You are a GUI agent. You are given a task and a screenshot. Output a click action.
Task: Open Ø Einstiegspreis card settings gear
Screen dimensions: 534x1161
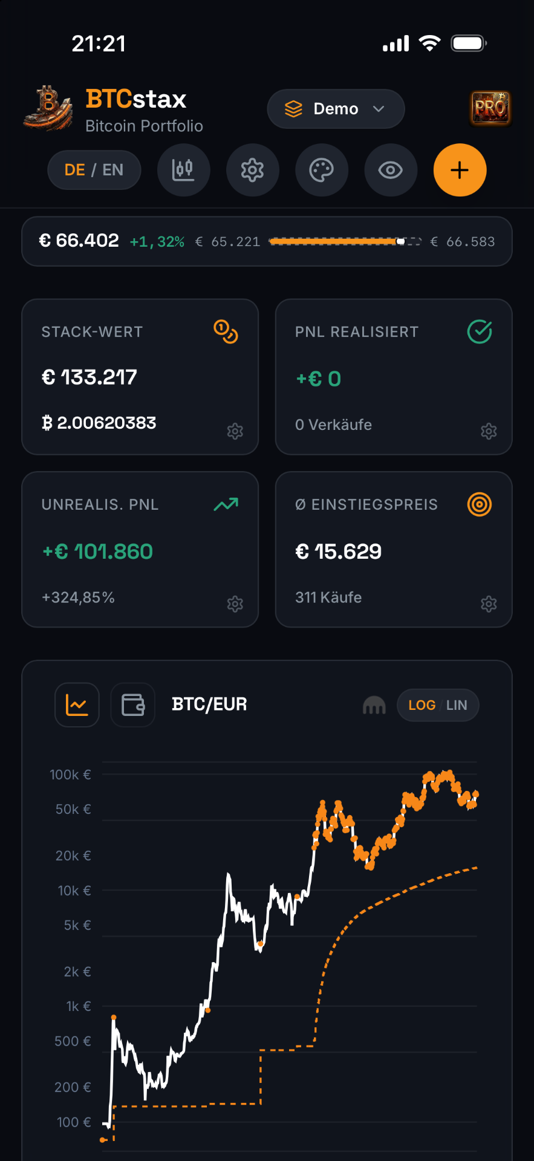click(x=489, y=604)
